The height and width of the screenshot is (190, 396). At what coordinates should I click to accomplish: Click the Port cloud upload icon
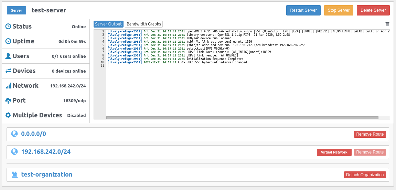[8, 101]
